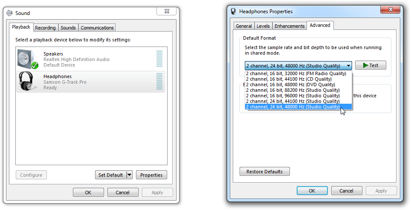Collapse the Default Format dropdown
Image resolution: width=411 pixels, height=210 pixels.
tap(348, 66)
